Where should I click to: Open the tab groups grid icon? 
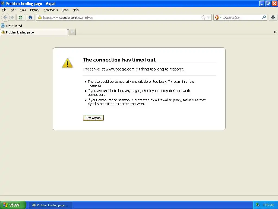(275, 32)
